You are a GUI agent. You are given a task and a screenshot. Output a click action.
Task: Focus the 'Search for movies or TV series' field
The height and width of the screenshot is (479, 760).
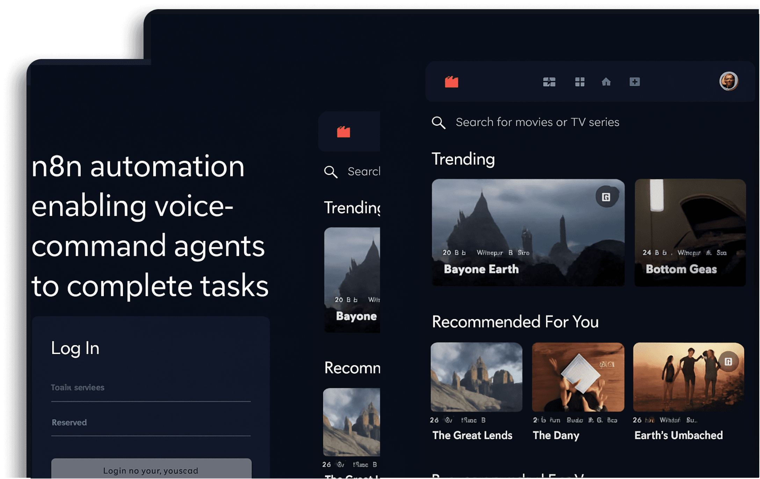point(537,122)
